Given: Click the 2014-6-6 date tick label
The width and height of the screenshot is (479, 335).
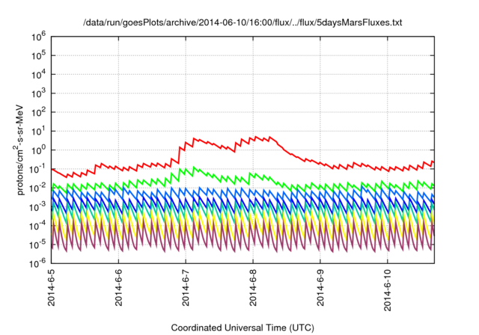Looking at the screenshot, I should 118,287.
